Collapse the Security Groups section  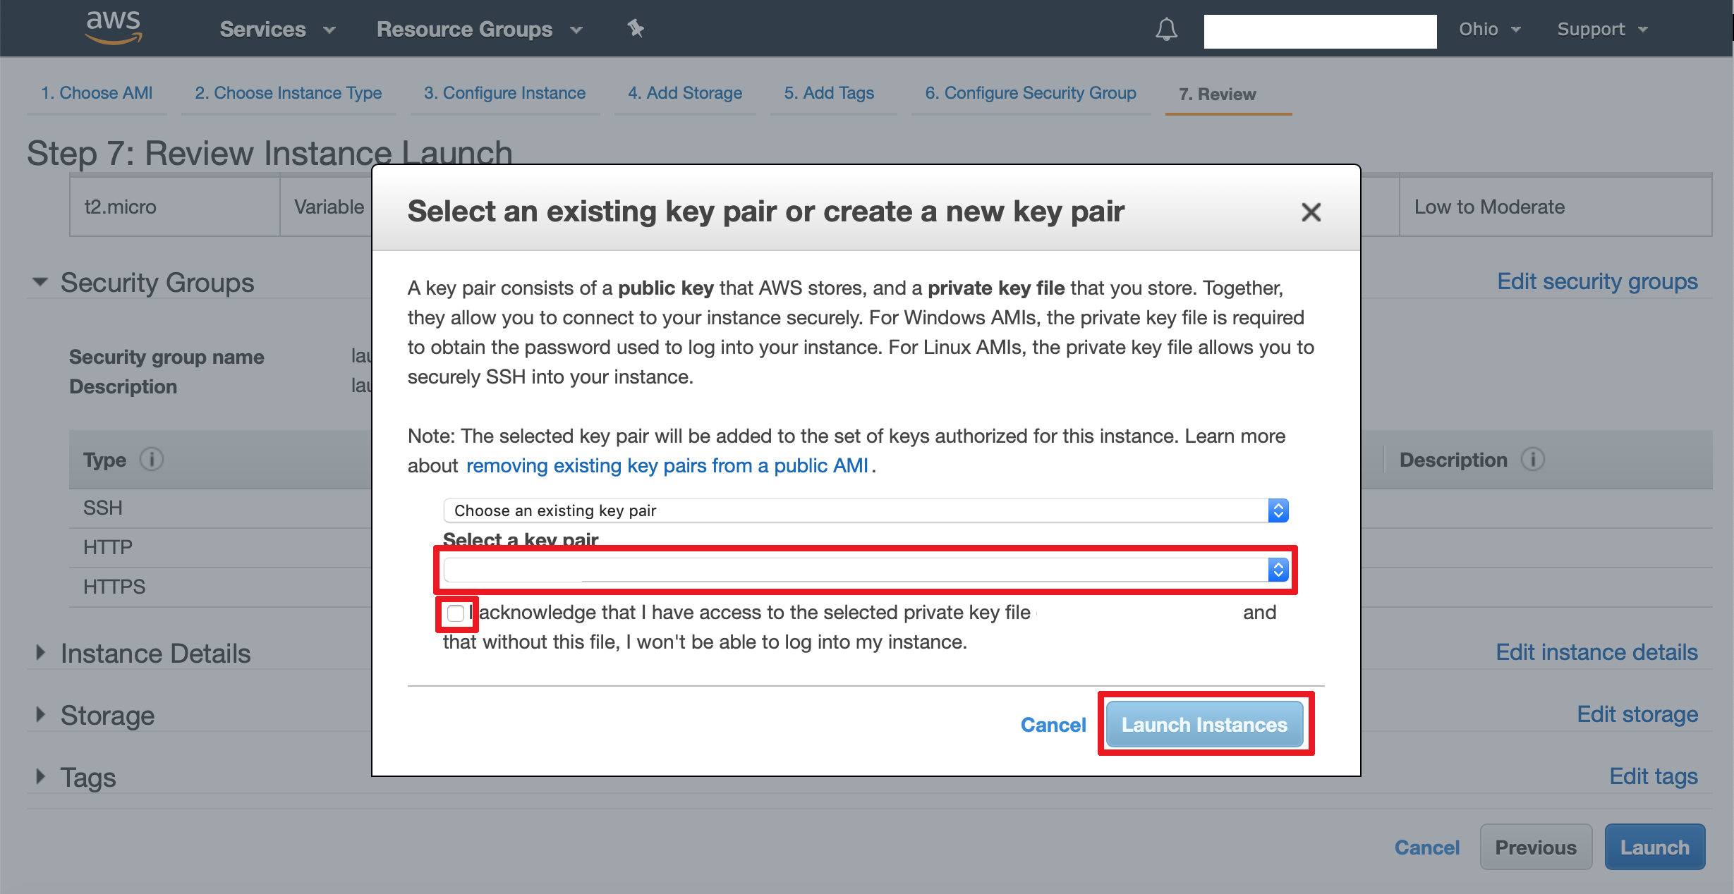coord(40,282)
